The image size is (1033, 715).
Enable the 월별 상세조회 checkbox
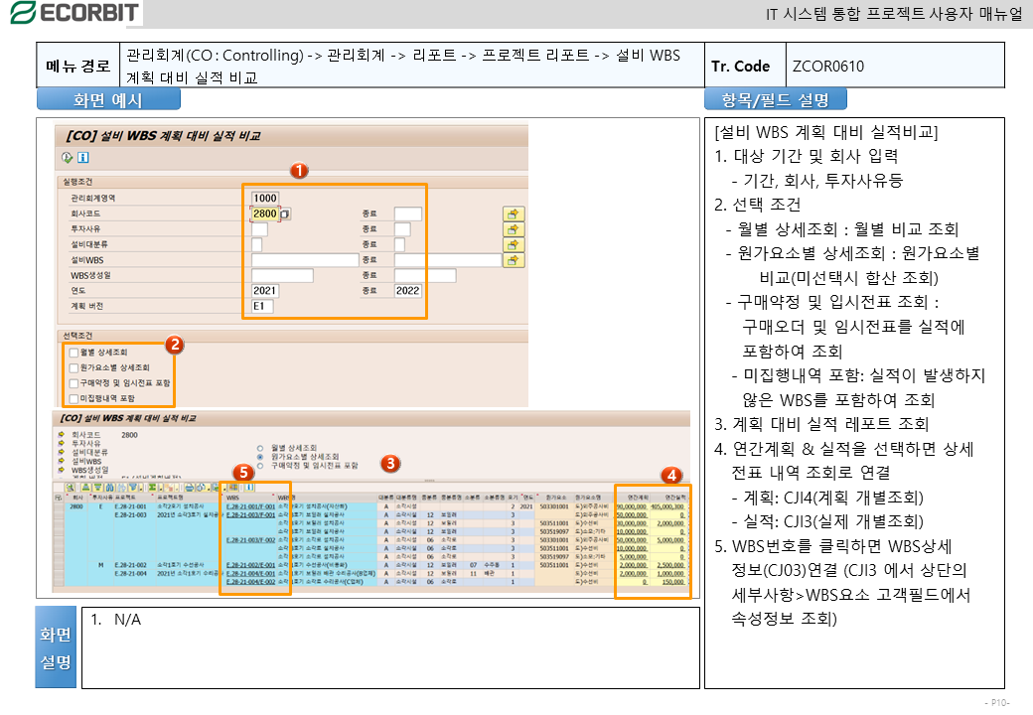(74, 353)
